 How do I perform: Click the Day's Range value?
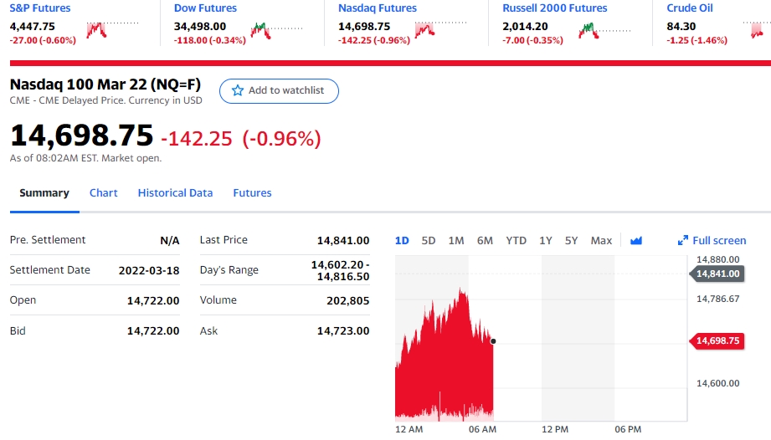(x=340, y=270)
